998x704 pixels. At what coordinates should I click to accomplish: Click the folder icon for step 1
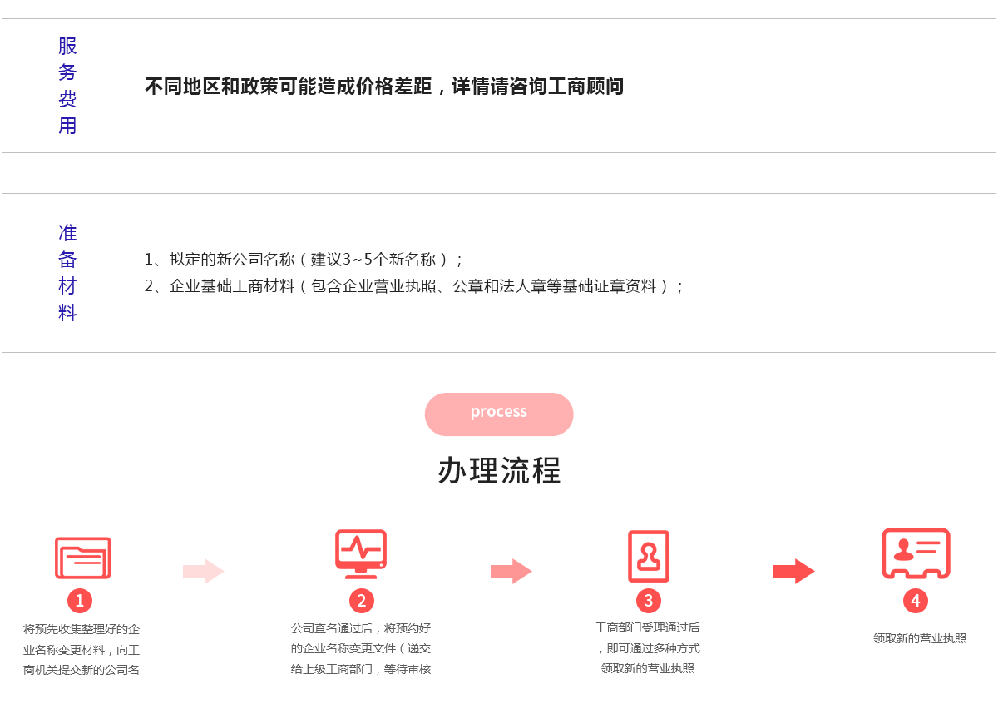coord(82,558)
